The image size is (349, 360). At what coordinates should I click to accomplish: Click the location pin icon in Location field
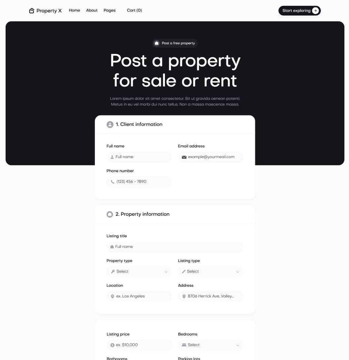coord(112,296)
